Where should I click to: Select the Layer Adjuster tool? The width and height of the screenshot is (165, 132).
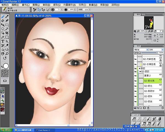[x=3, y=25]
